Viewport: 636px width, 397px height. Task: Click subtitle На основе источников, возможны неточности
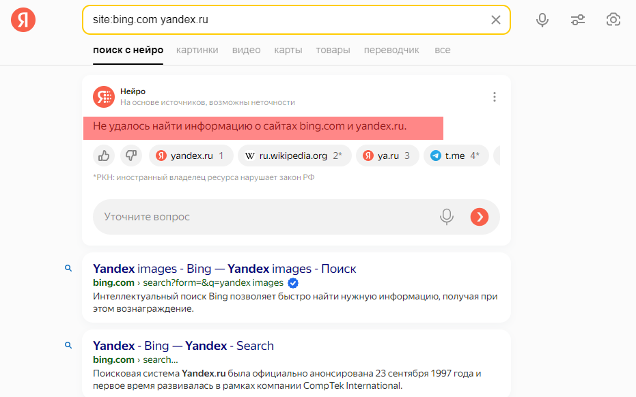207,102
